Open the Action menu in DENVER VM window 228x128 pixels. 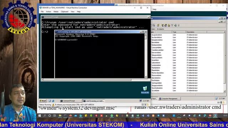tap(48, 12)
